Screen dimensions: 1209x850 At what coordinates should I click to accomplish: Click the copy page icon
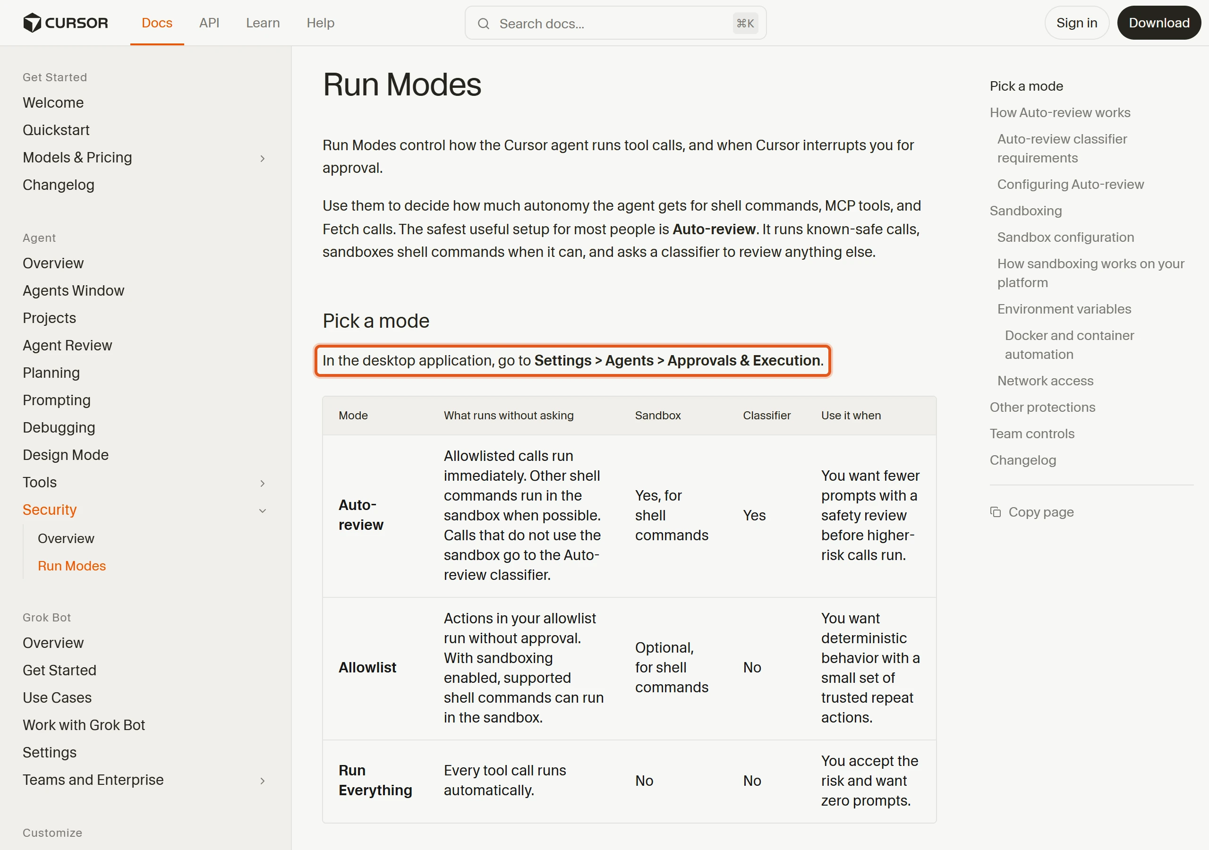click(995, 512)
